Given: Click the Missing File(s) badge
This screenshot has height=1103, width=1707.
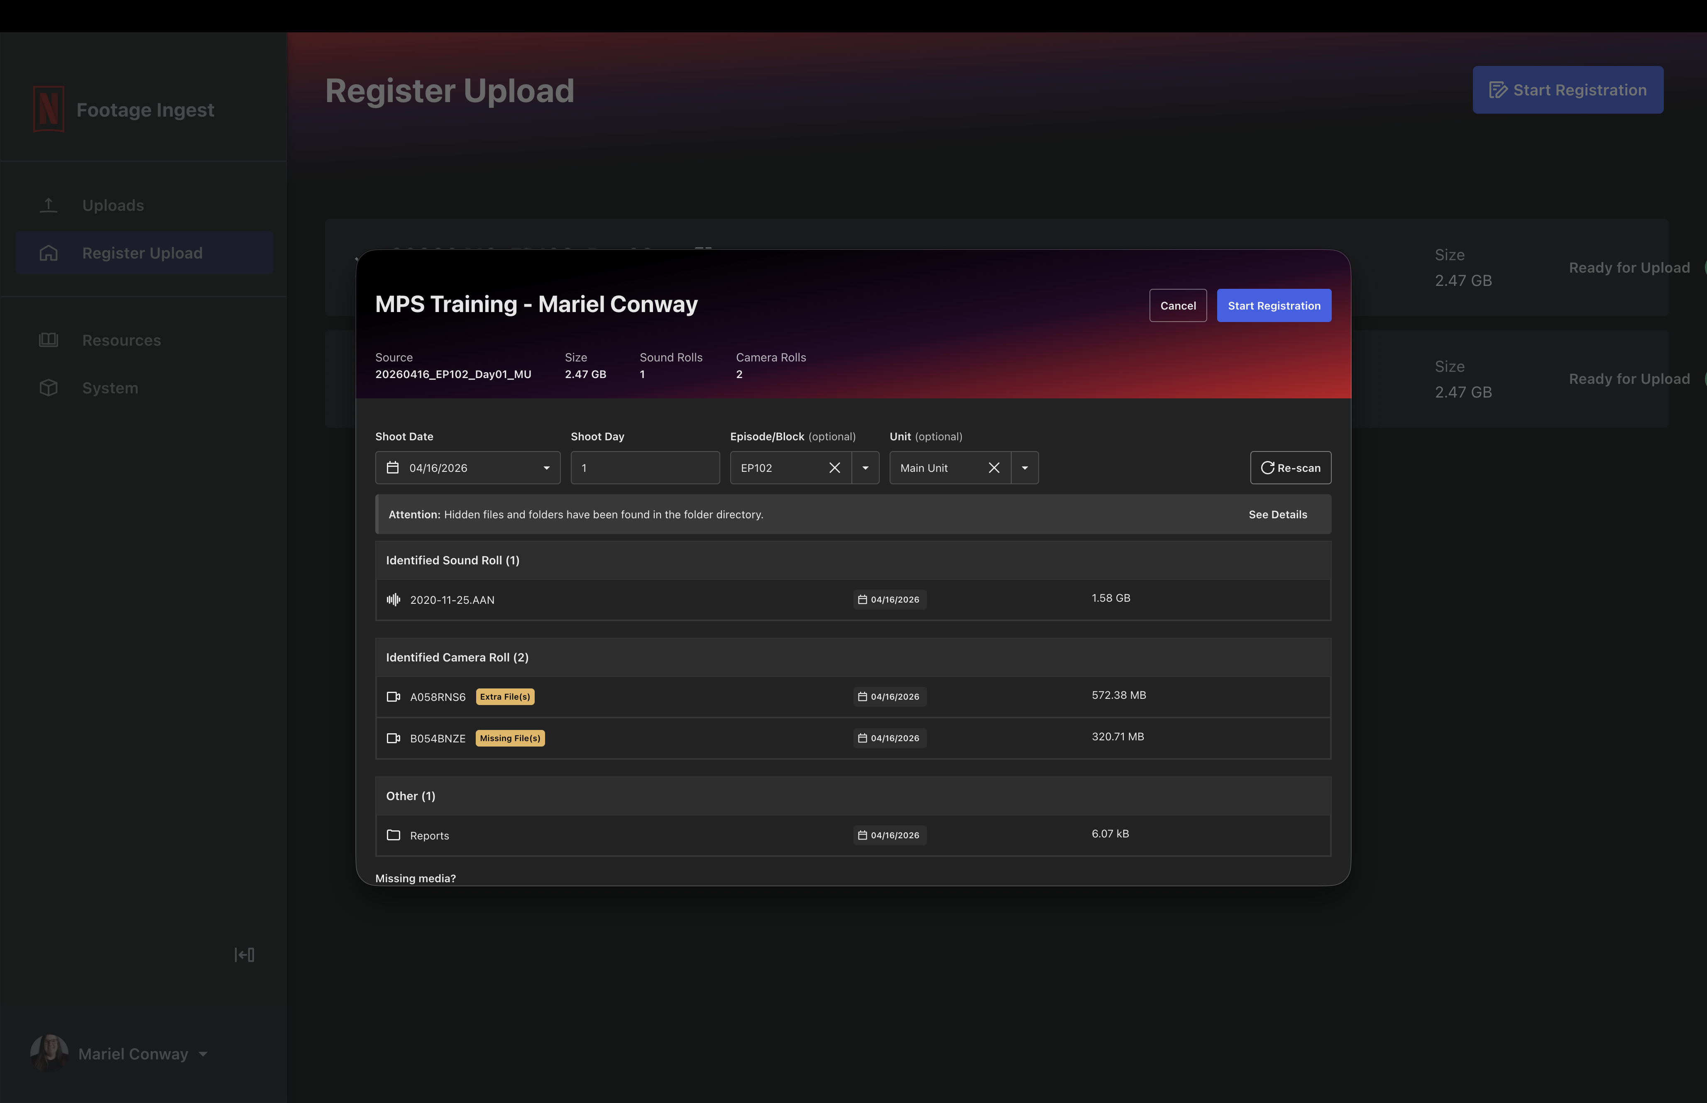Looking at the screenshot, I should pos(510,738).
